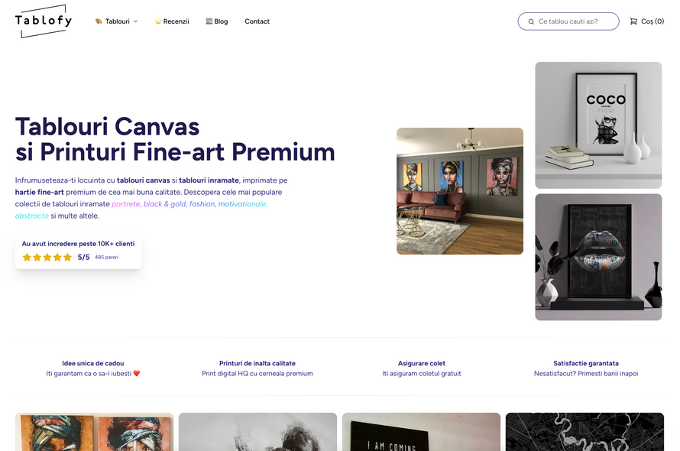Click the shopping cart icon

pos(633,21)
